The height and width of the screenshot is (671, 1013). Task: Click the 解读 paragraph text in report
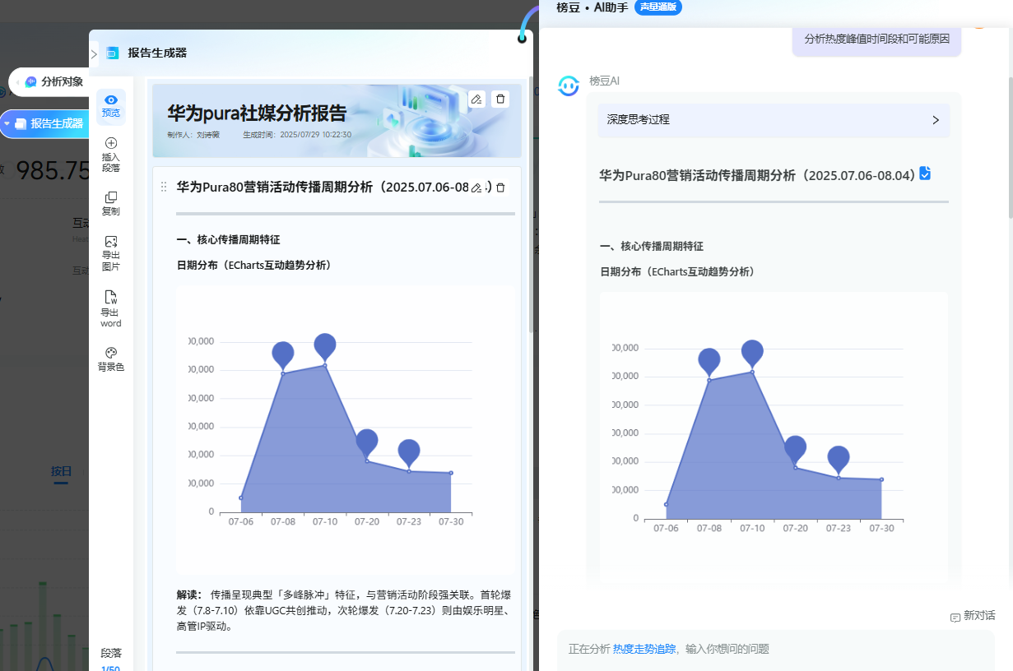click(346, 610)
